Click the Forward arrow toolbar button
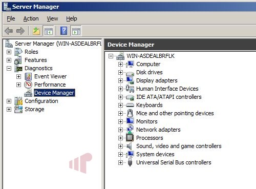Viewport: 256px width, 189px height. click(x=20, y=31)
